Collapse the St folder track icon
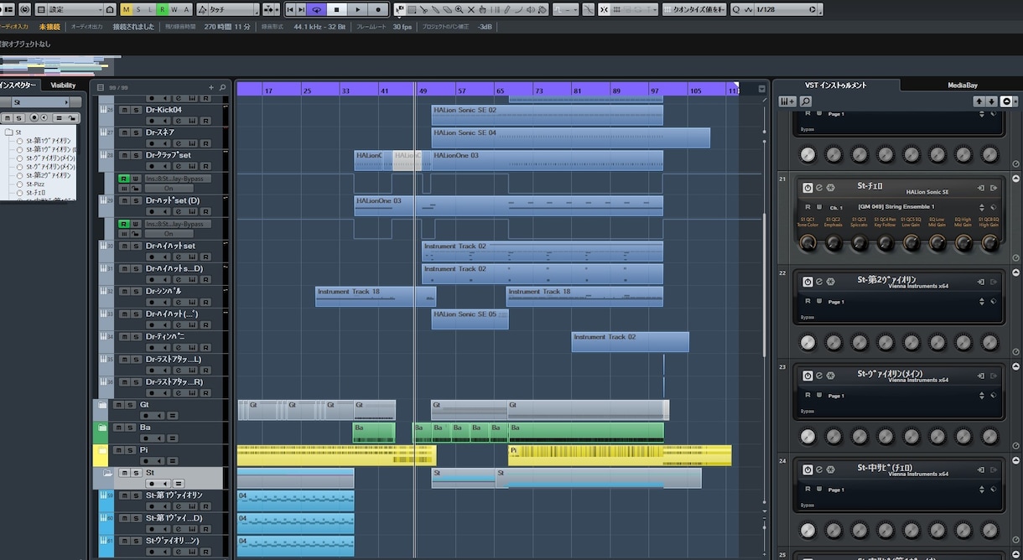The image size is (1023, 560). pos(108,473)
